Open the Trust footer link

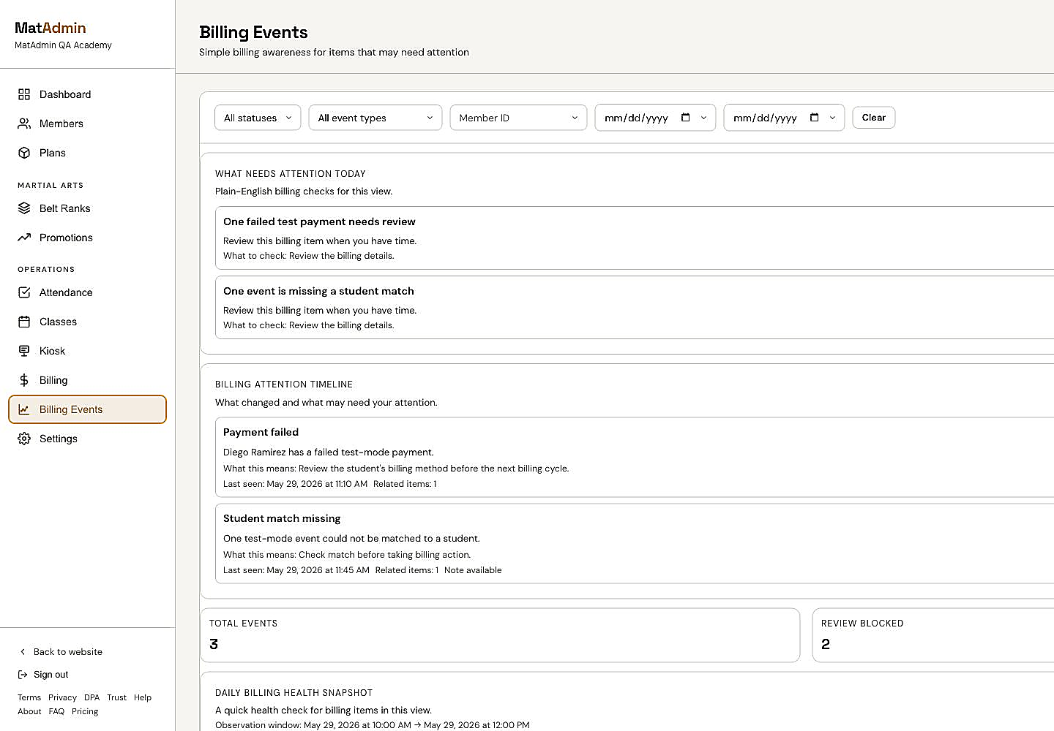[x=116, y=697]
